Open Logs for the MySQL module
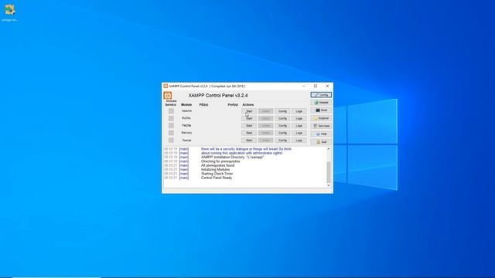495x278 pixels. tap(299, 118)
